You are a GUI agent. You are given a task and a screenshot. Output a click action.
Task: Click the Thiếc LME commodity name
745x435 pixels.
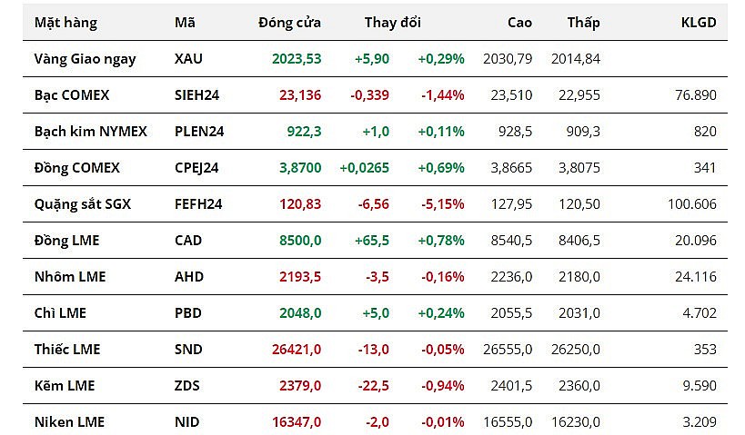click(x=67, y=350)
